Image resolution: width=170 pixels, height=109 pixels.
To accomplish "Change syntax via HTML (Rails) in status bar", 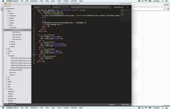I will (x=125, y=105).
